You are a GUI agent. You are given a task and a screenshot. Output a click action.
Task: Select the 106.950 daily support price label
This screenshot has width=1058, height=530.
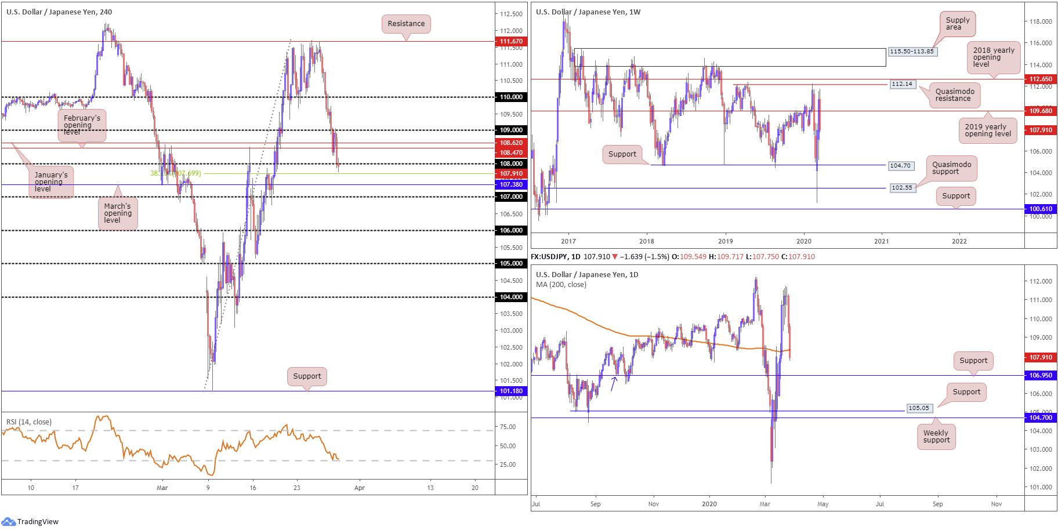point(1041,375)
